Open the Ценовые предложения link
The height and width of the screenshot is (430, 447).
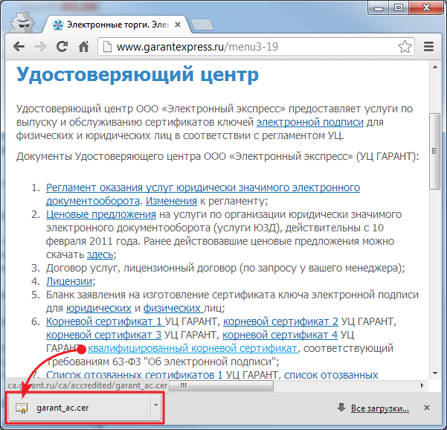click(101, 214)
